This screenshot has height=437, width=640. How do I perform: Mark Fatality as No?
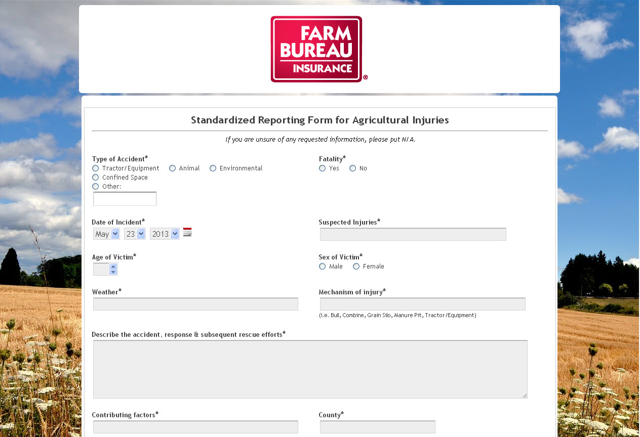pyautogui.click(x=353, y=168)
